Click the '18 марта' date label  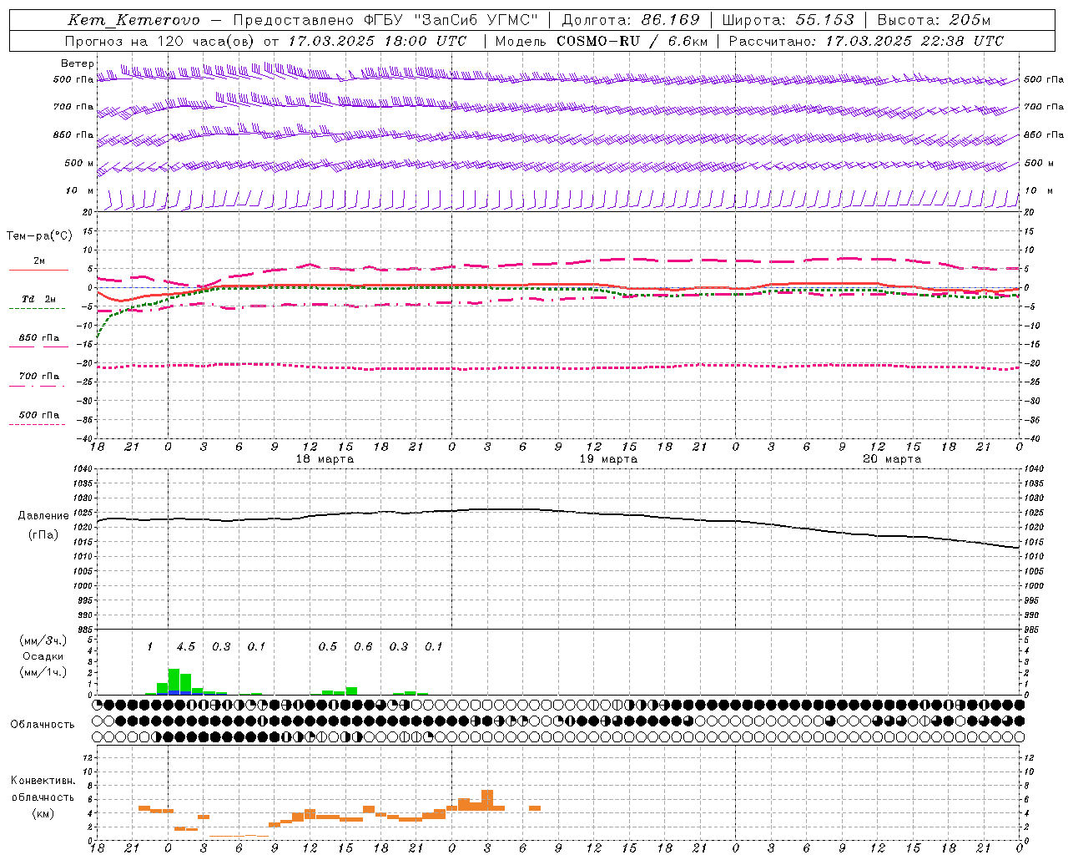pyautogui.click(x=325, y=459)
